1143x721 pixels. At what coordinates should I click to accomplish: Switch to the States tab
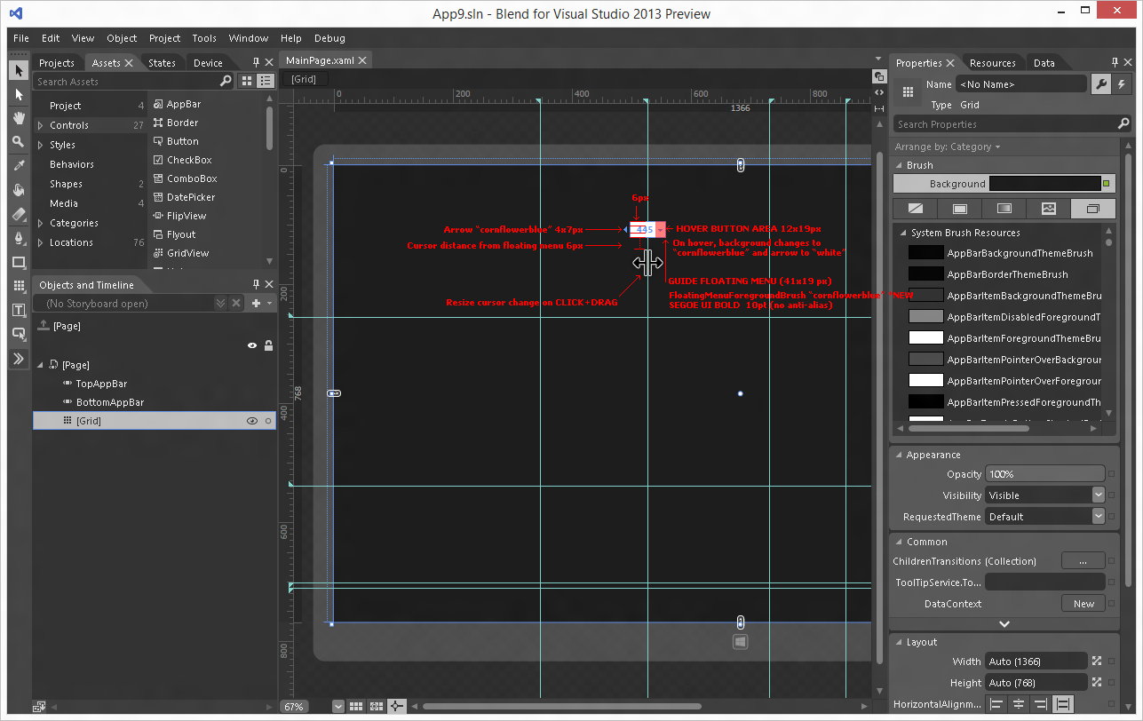(x=162, y=63)
